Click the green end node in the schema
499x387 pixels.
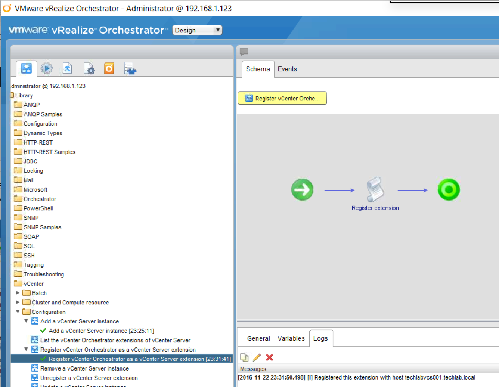(449, 190)
